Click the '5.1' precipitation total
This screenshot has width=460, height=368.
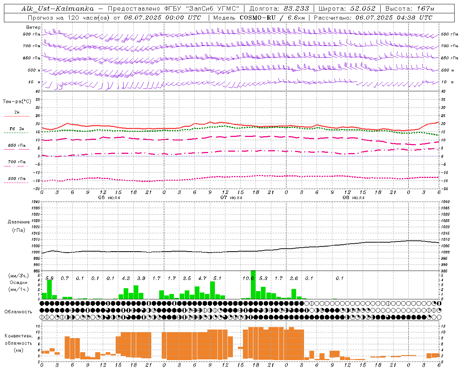click(217, 278)
